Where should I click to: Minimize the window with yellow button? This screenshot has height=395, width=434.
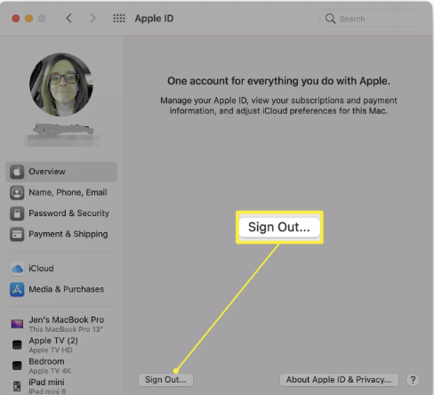pos(28,19)
